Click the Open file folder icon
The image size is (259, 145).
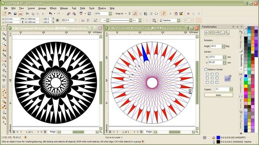pyautogui.click(x=10, y=14)
